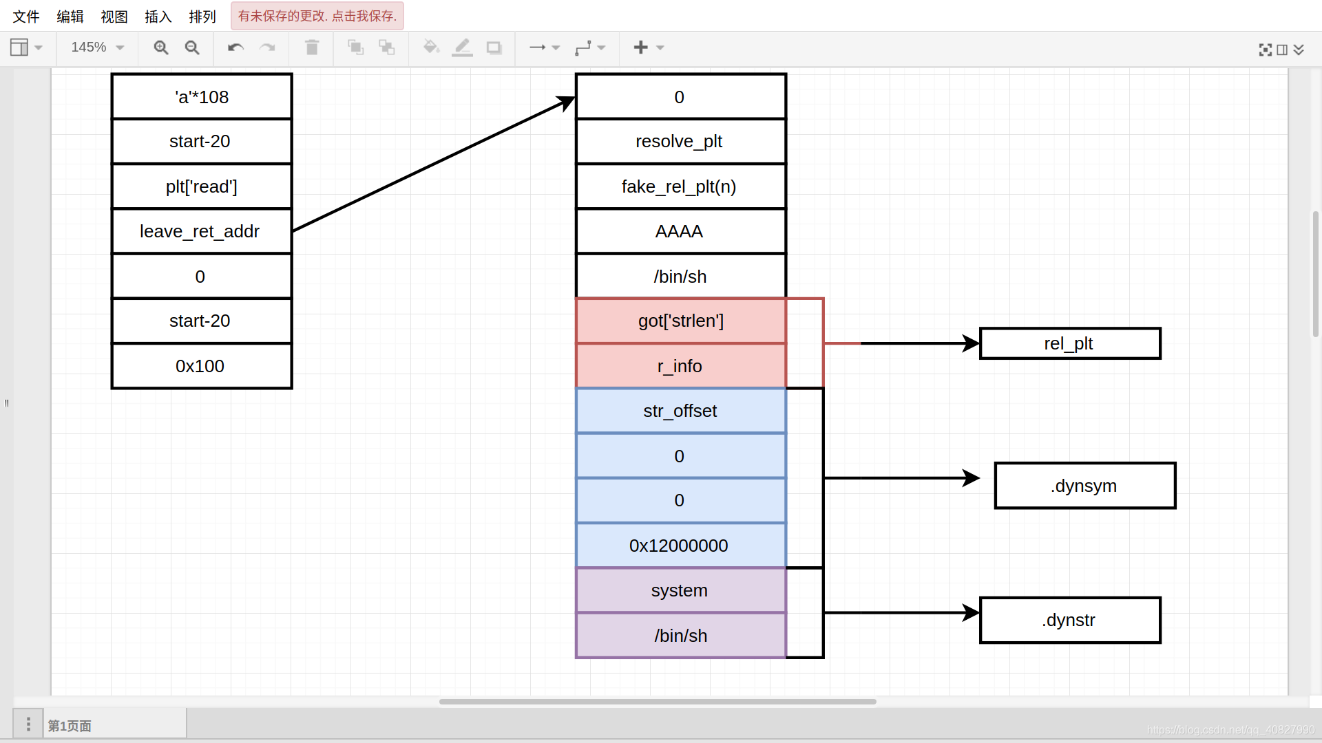Select the got['strlen'] red box

(x=681, y=321)
